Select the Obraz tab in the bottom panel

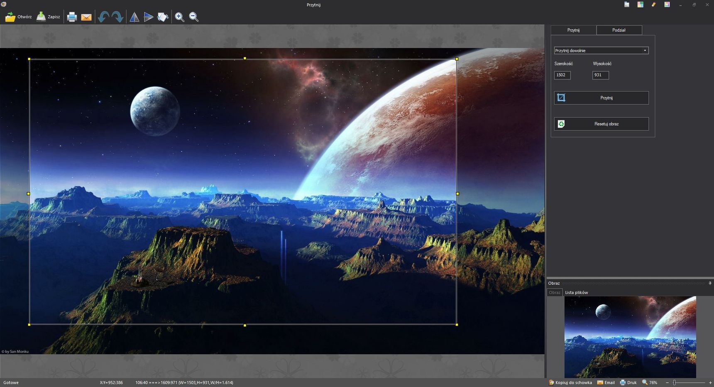pyautogui.click(x=555, y=292)
